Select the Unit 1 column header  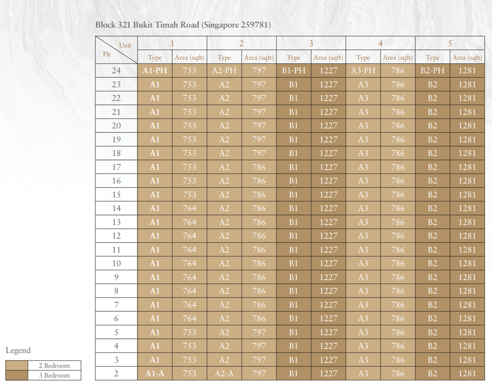point(172,43)
